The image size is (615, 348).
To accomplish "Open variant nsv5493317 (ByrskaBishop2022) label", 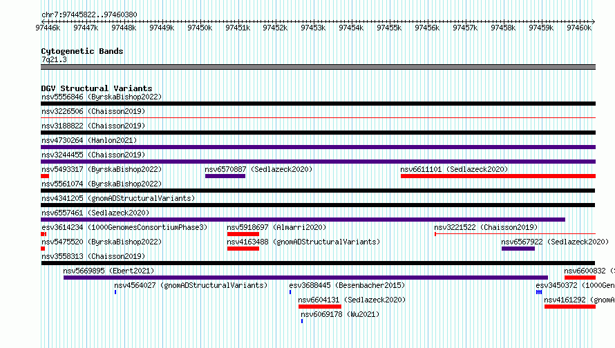I will click(102, 169).
